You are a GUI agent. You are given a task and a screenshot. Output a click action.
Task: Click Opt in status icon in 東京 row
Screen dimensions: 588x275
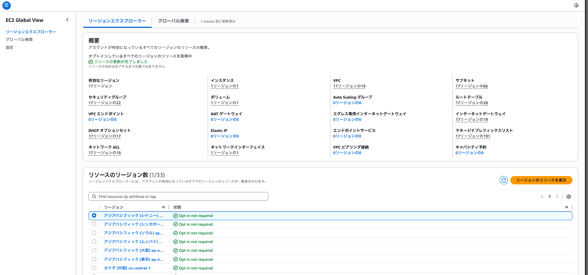(x=175, y=259)
